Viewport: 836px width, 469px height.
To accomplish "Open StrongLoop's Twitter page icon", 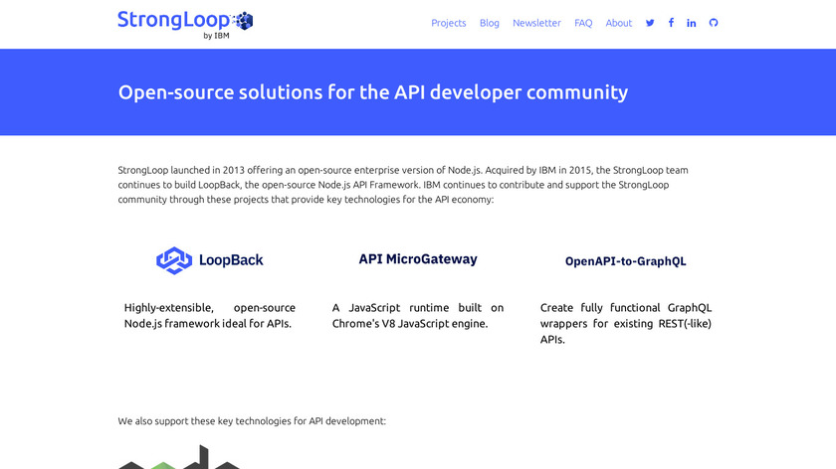I will 650,23.
